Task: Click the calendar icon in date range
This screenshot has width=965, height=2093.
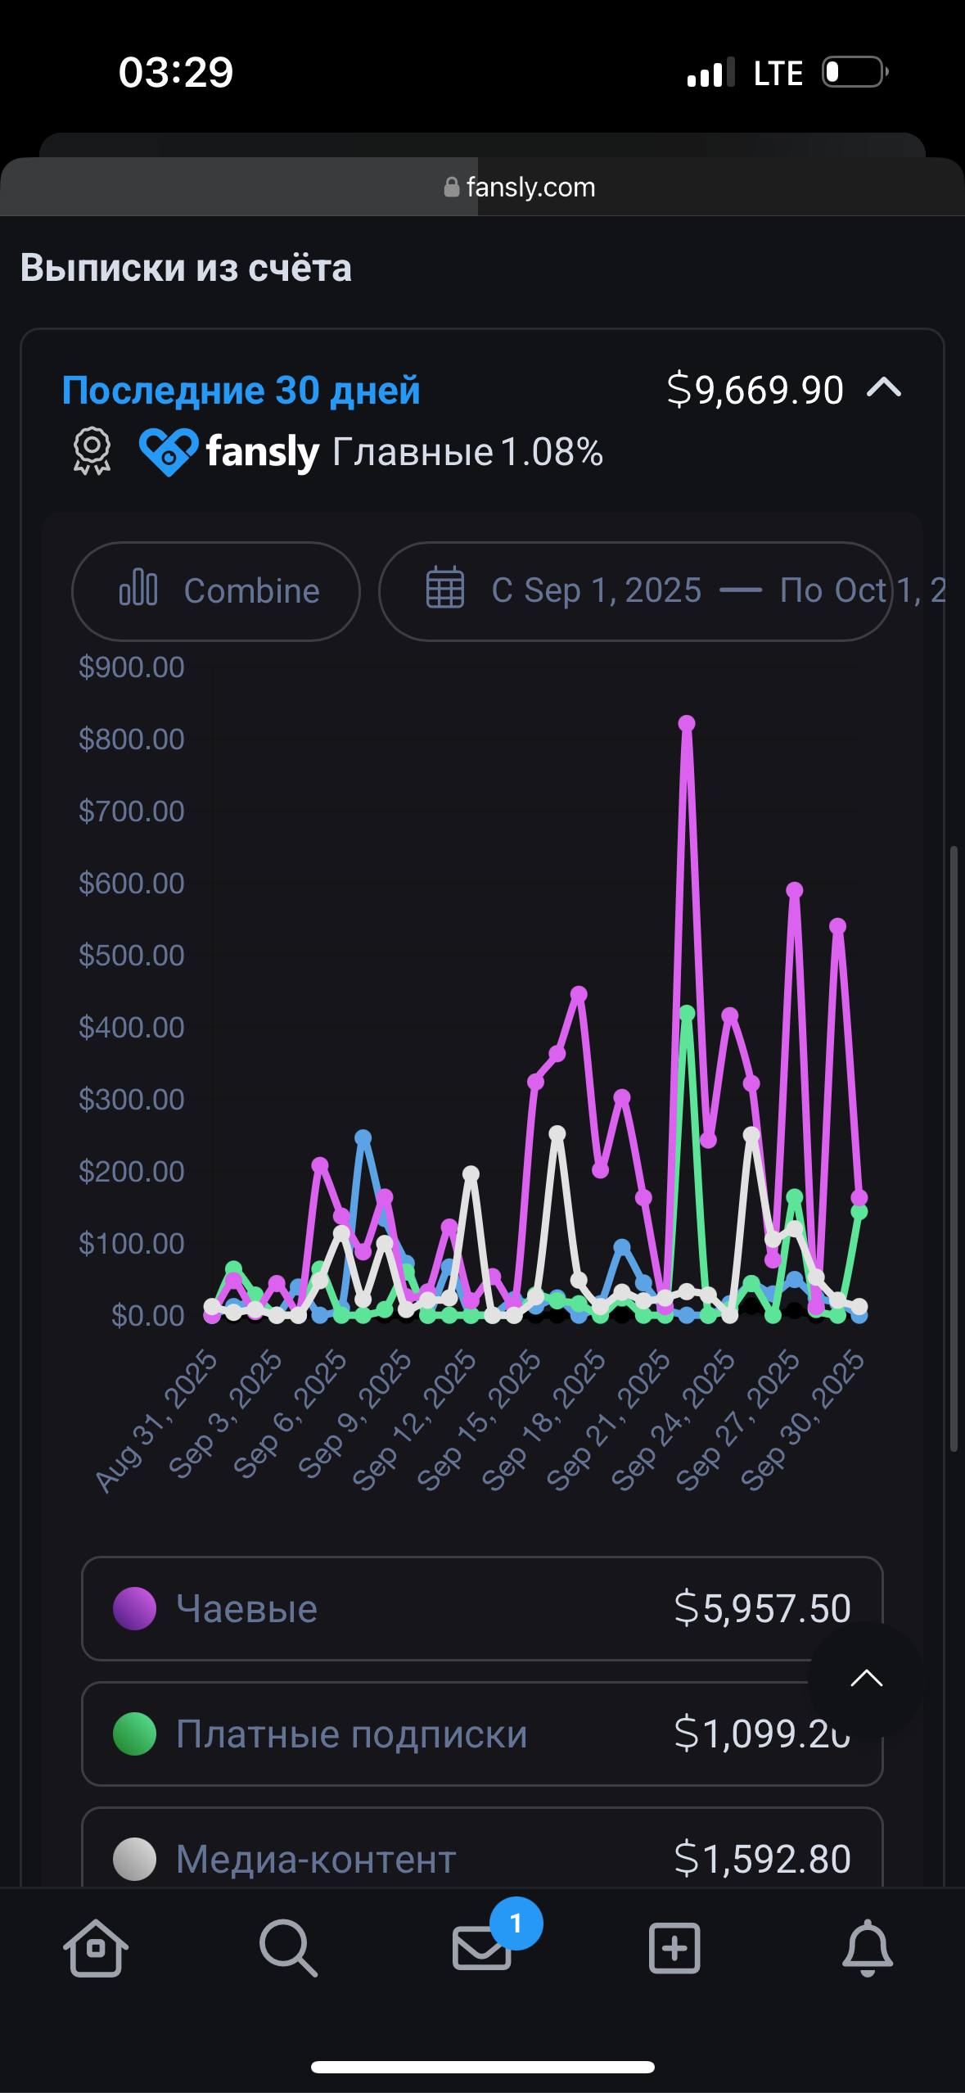Action: (445, 587)
